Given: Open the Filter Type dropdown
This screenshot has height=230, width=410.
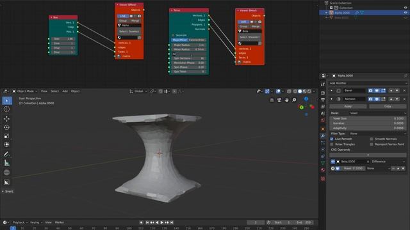Looking at the screenshot, I should tap(378, 134).
